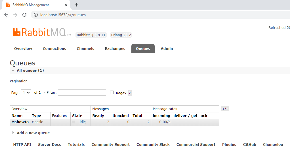
Task: Sort by Ready messages column
Action: pos(98,115)
